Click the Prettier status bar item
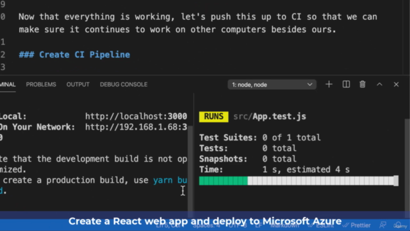Viewport: 410px width, 231px height. point(357,225)
